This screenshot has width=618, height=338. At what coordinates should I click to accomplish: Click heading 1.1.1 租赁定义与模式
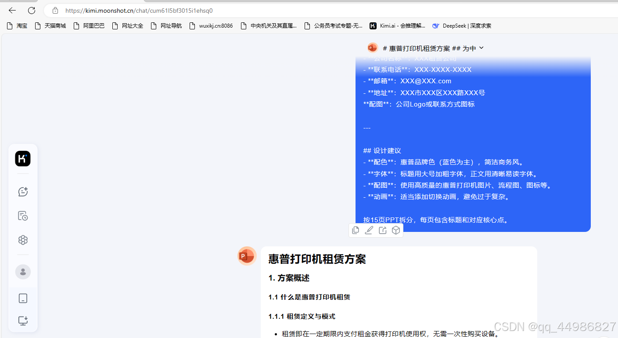302,317
